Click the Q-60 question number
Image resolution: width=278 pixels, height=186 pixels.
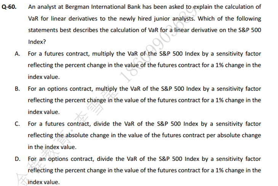9,7
